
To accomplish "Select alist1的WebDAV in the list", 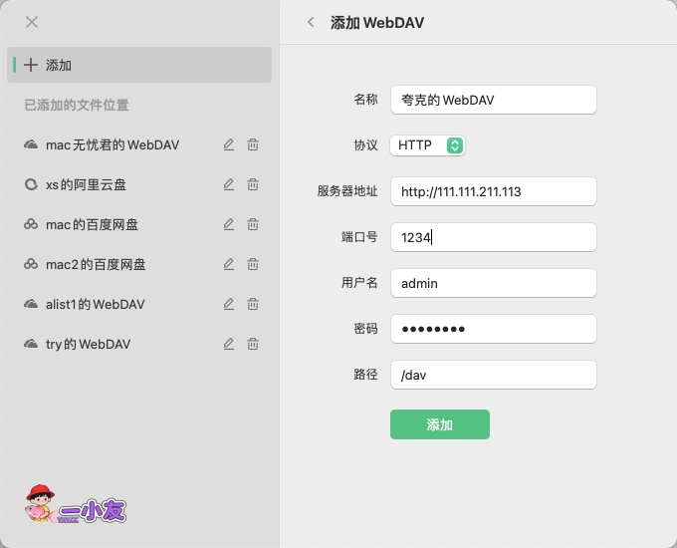I will pyautogui.click(x=95, y=304).
